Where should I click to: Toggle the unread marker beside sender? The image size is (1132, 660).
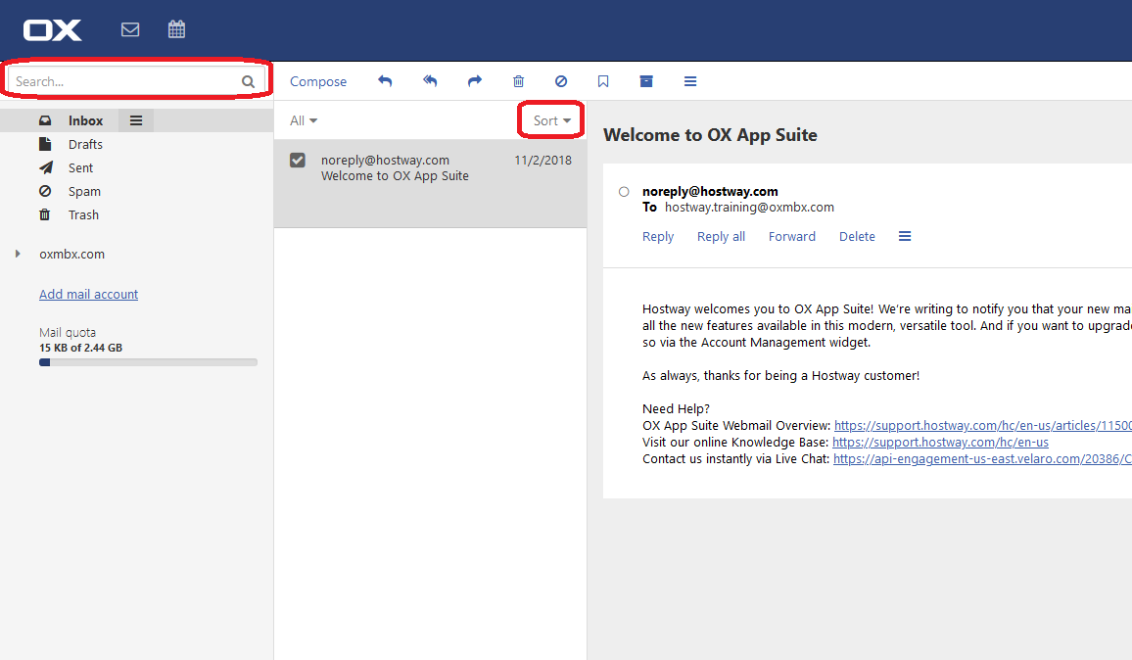624,191
